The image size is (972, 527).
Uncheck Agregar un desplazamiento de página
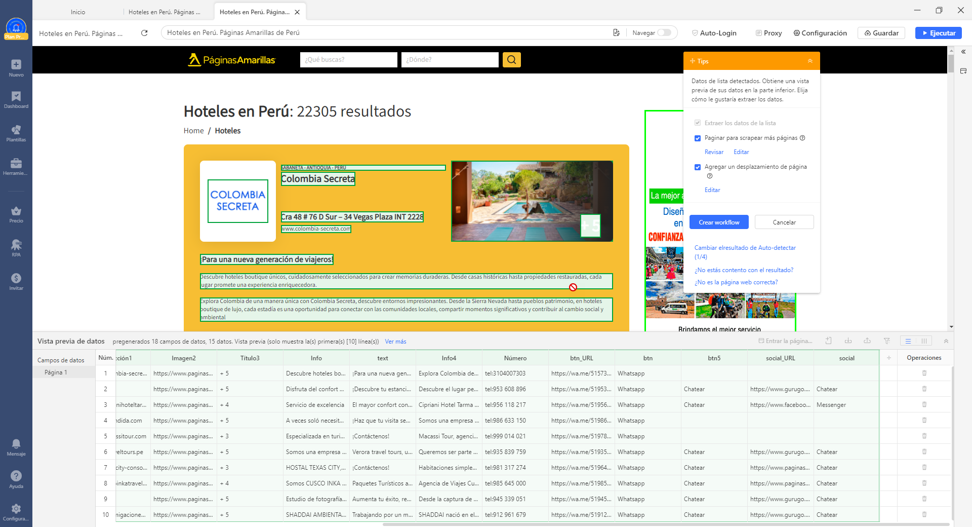coord(698,167)
